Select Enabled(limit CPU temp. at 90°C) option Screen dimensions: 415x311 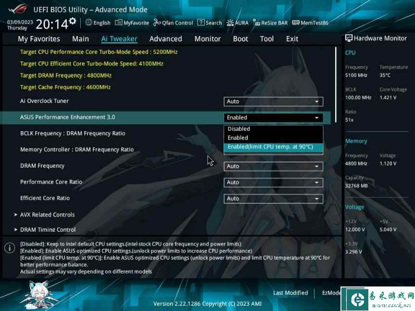point(274,147)
